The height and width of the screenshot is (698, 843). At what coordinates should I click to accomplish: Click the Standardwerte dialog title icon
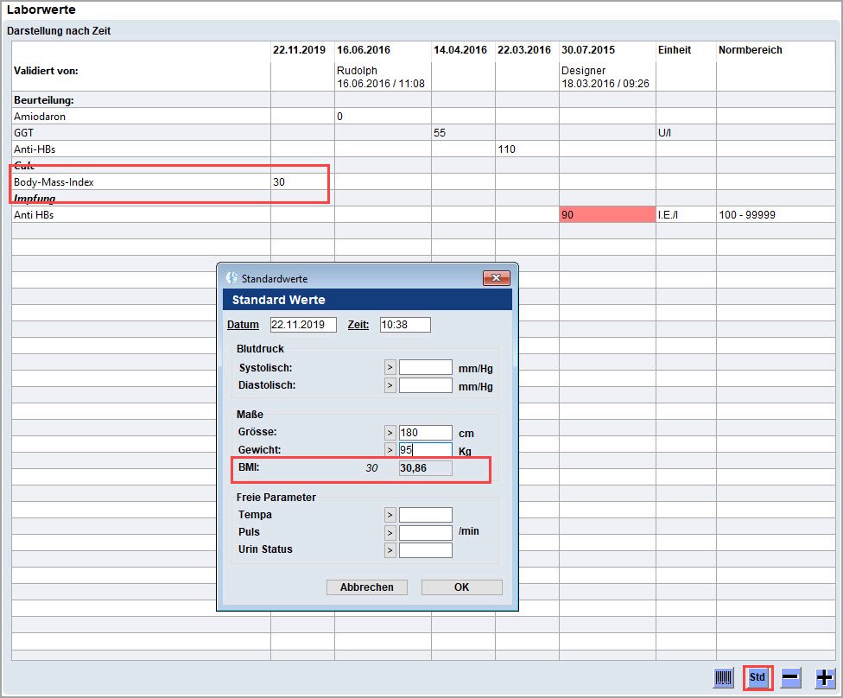[231, 278]
